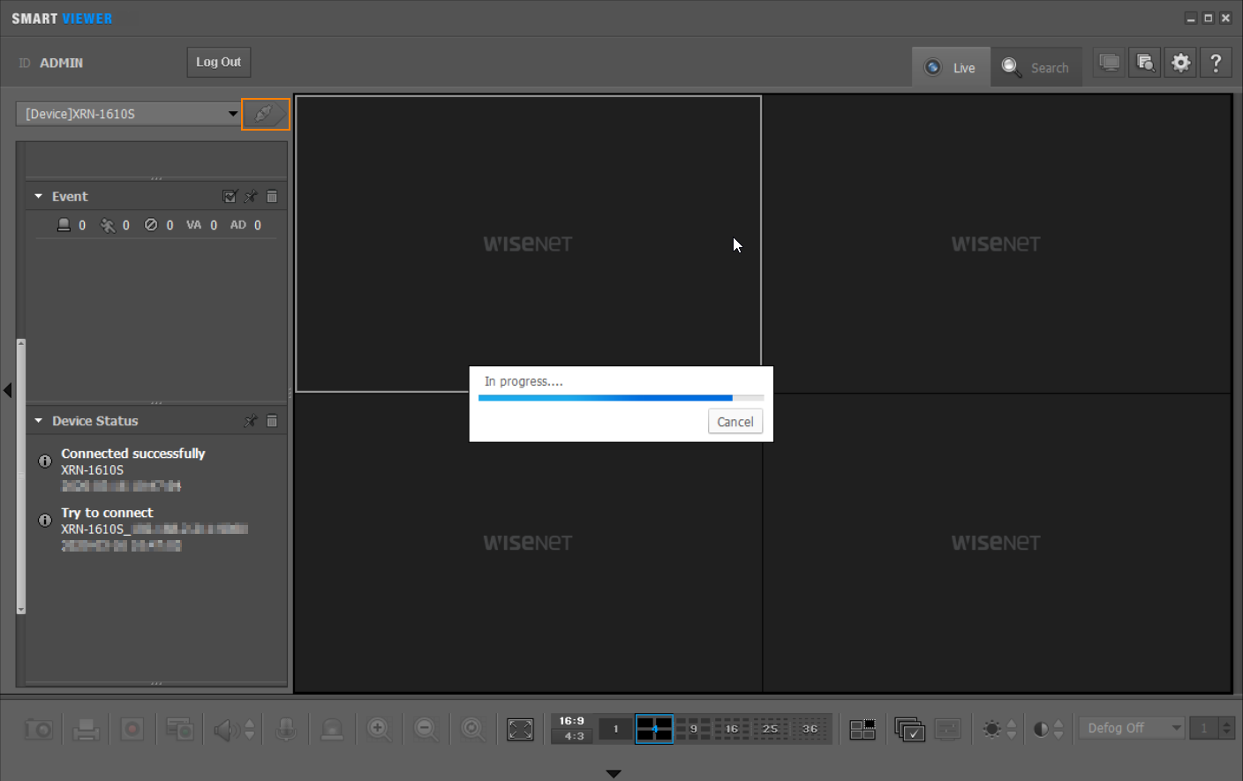1243x781 pixels.
Task: Toggle the Event checklist icon
Action: coord(230,197)
